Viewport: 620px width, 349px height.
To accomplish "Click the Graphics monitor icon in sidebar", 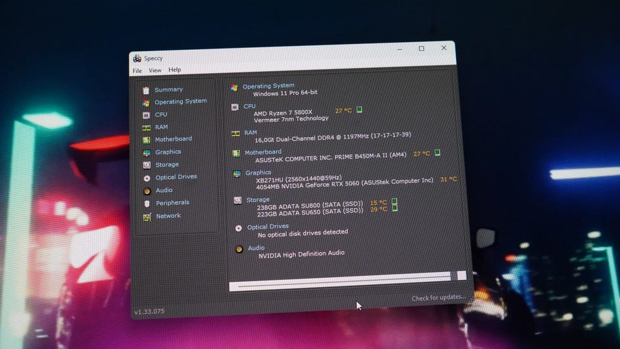I will point(147,153).
